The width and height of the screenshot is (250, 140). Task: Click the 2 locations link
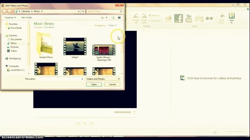[49, 27]
